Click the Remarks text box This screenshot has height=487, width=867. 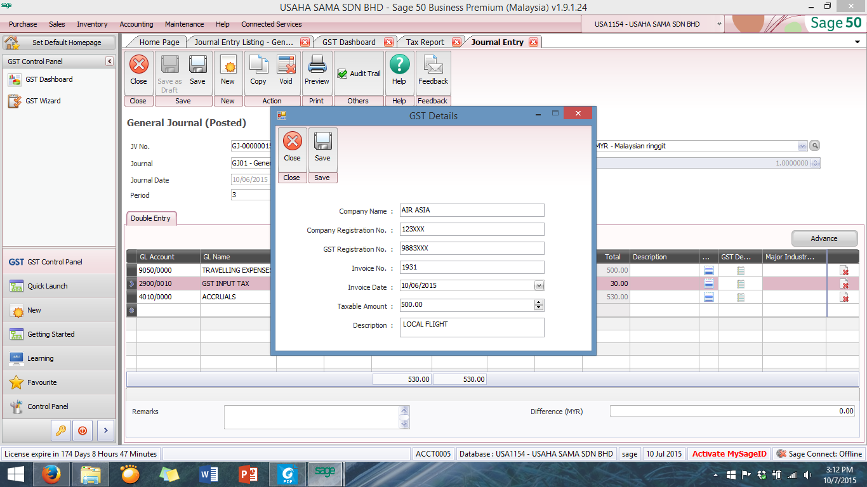pyautogui.click(x=311, y=417)
